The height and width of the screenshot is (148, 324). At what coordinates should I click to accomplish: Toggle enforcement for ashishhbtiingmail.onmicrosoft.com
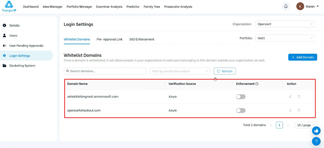tap(240, 96)
